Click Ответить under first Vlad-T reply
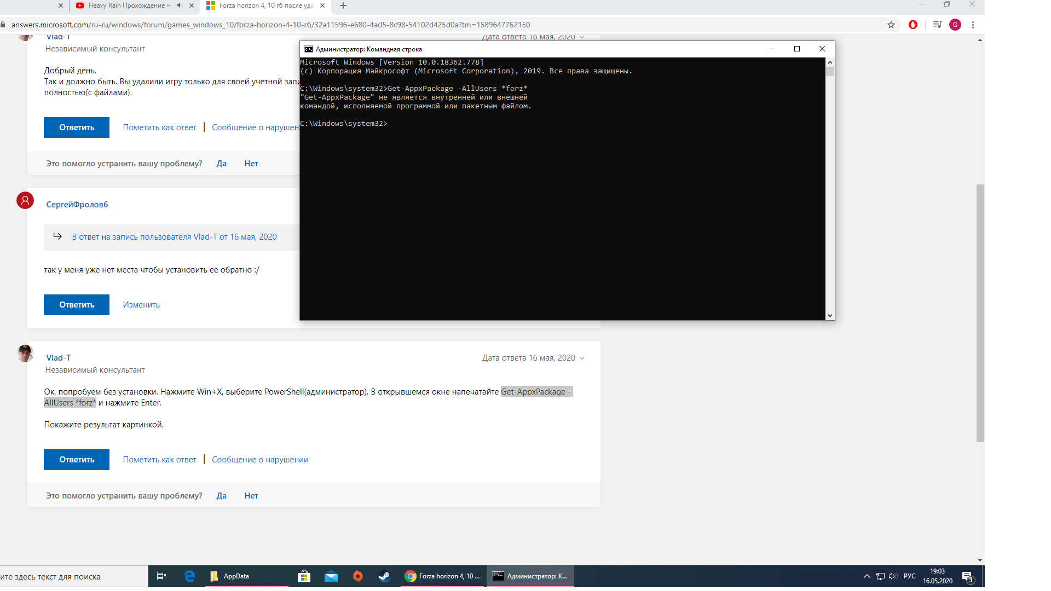Image resolution: width=1051 pixels, height=591 pixels. tap(77, 128)
